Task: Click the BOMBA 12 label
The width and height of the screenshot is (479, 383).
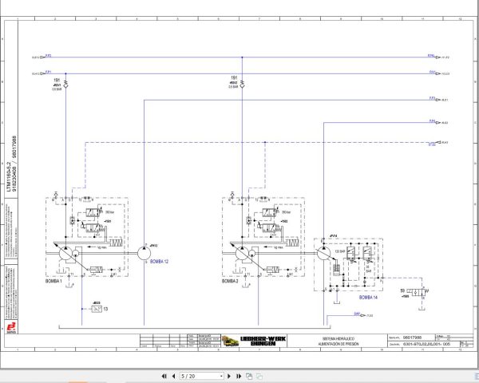Action: pyautogui.click(x=159, y=262)
